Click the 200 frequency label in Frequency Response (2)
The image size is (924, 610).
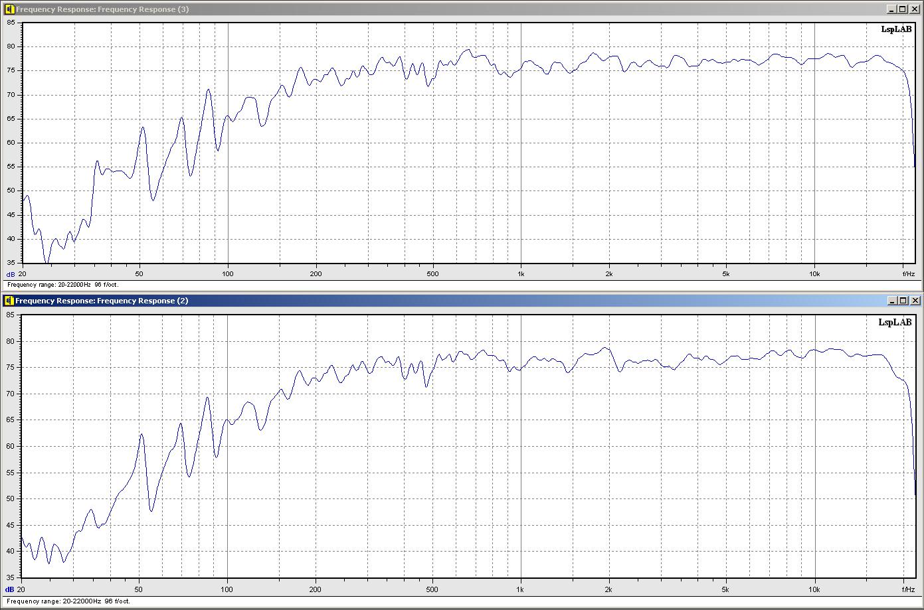pos(316,589)
